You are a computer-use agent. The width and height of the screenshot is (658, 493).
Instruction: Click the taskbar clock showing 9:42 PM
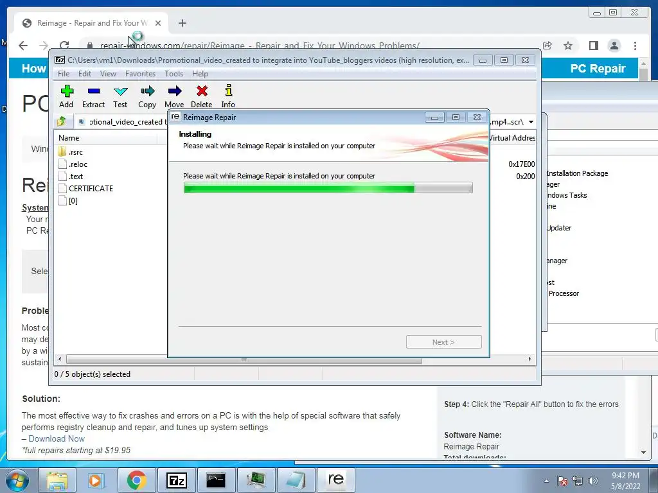click(x=625, y=481)
